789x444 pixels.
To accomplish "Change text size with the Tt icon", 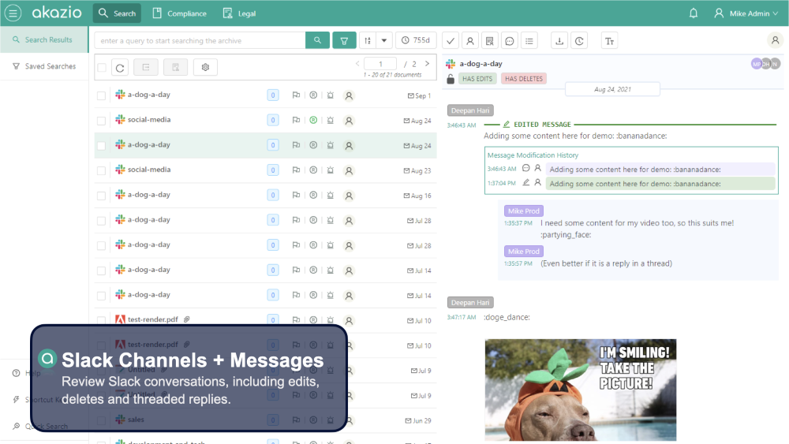I will pyautogui.click(x=609, y=41).
